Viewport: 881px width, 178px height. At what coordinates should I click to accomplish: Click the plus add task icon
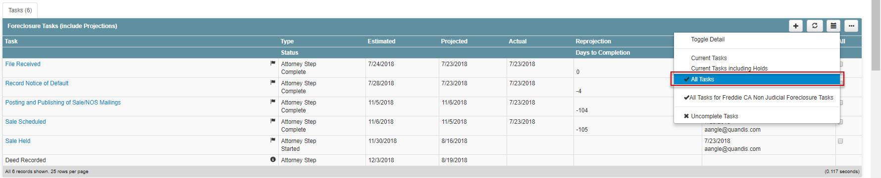pyautogui.click(x=795, y=26)
